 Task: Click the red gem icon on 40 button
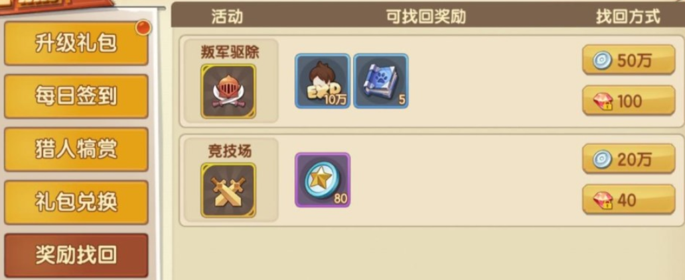click(x=603, y=201)
